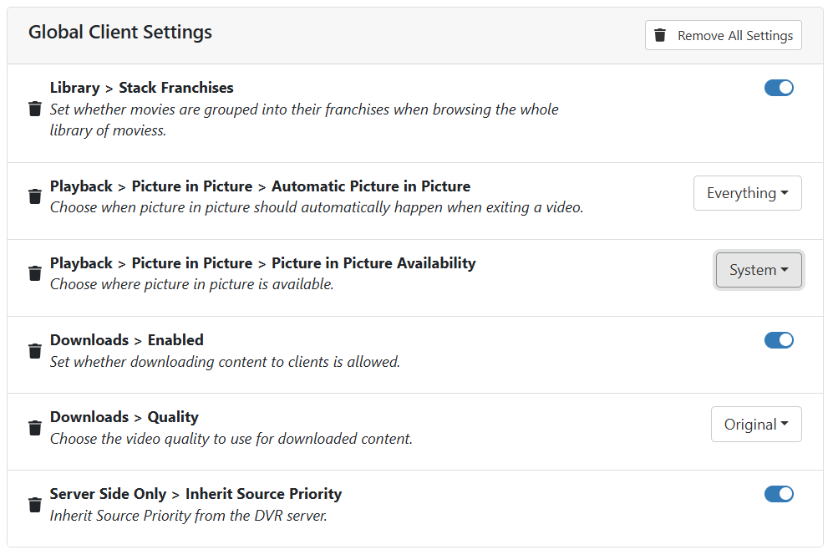Click the Remove All Settings button
This screenshot has height=560, width=833.
(723, 35)
